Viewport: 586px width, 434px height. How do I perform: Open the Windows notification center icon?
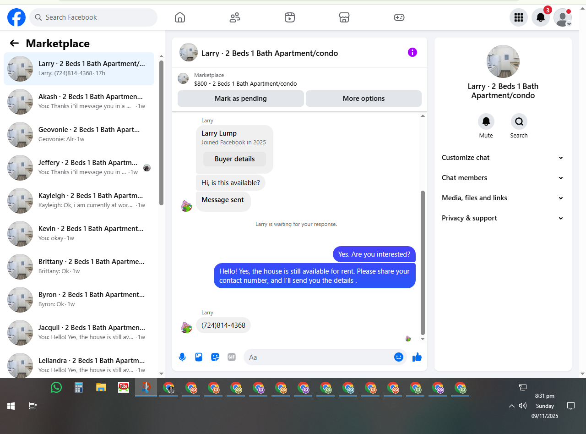571,406
